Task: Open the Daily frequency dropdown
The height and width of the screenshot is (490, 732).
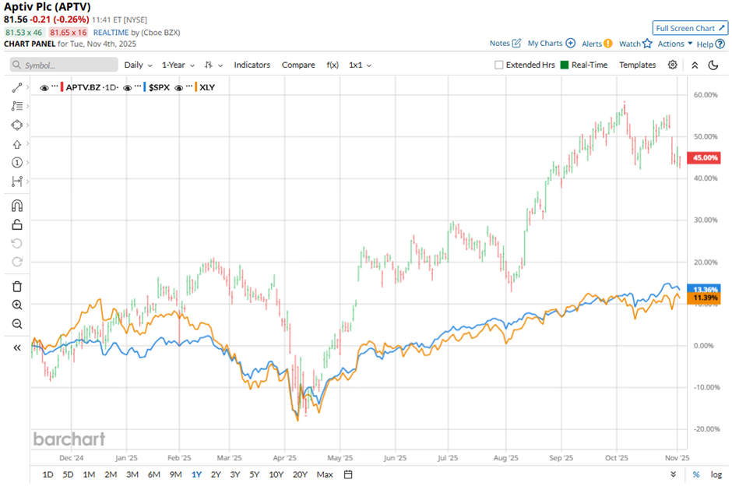Action: (138, 65)
